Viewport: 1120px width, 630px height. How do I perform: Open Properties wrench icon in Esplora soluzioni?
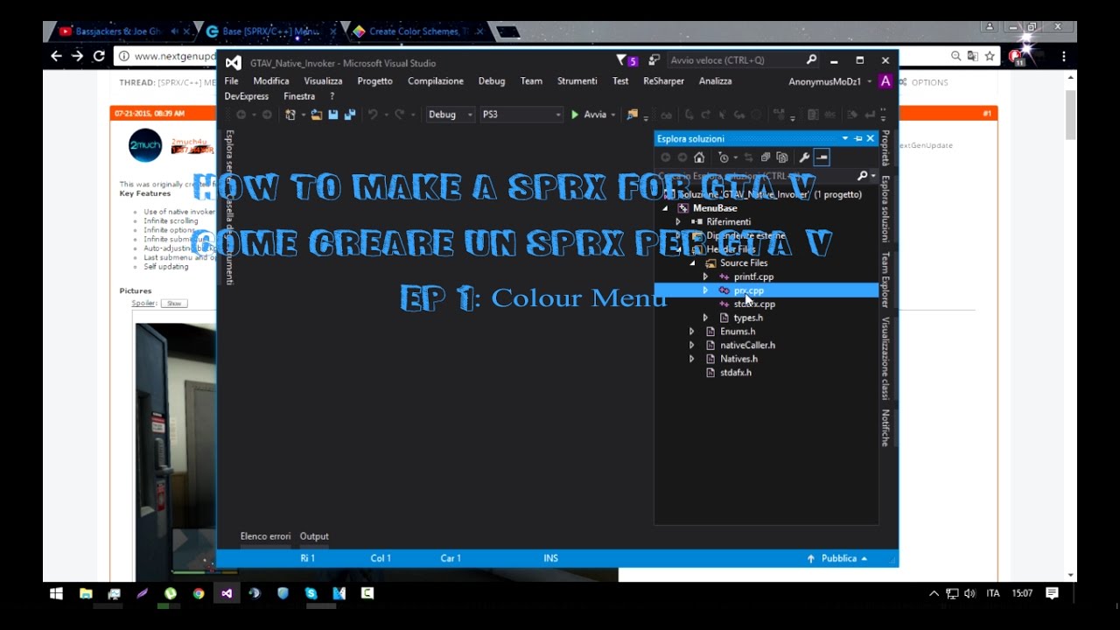point(804,157)
